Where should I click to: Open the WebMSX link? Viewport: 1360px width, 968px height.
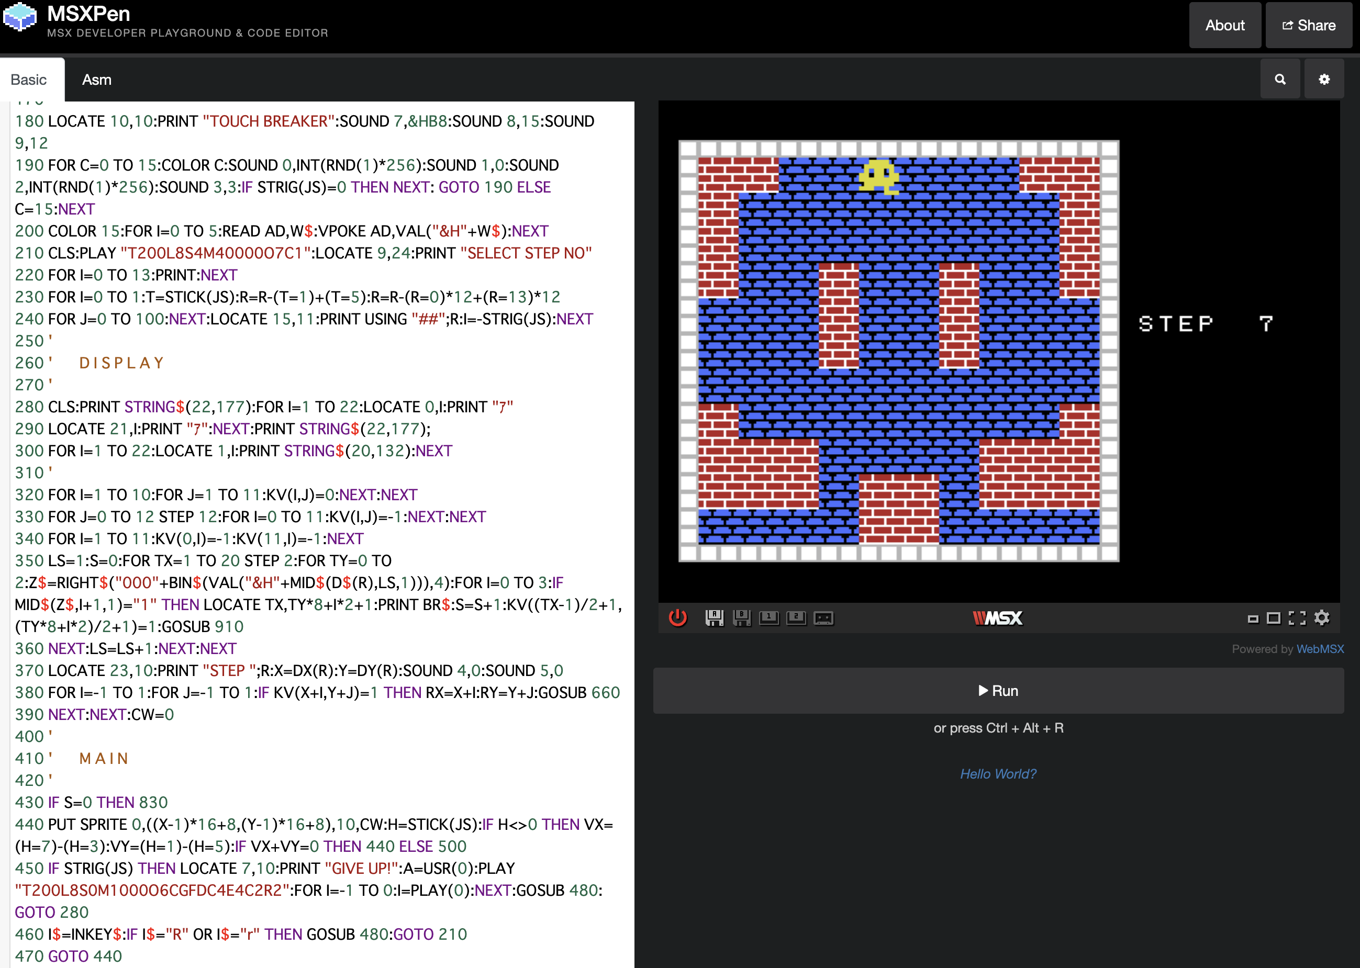[x=1320, y=649]
